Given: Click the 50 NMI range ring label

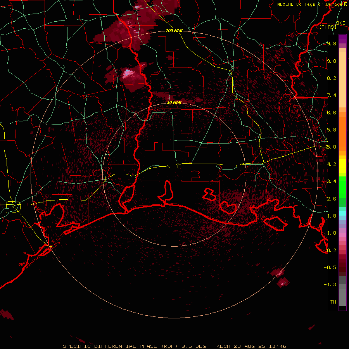Looking at the screenshot, I should click(174, 102).
